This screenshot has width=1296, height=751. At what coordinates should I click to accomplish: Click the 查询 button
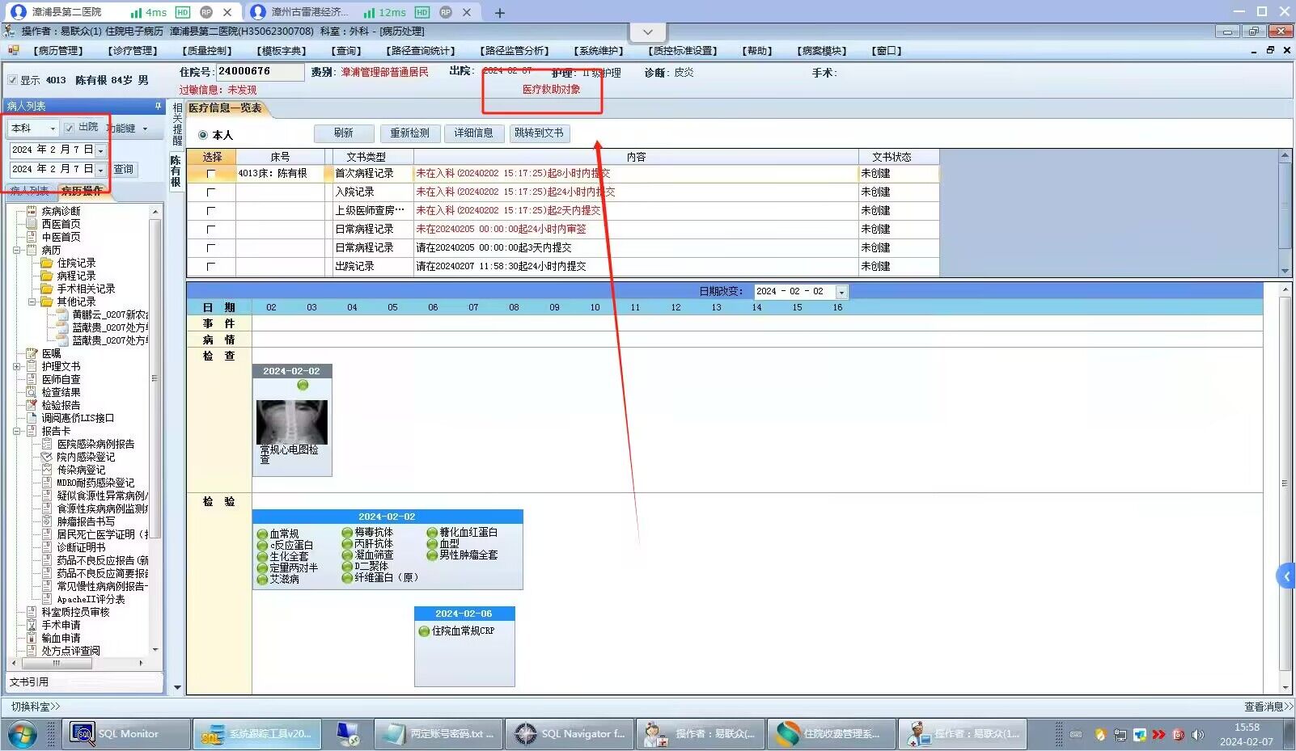[124, 170]
